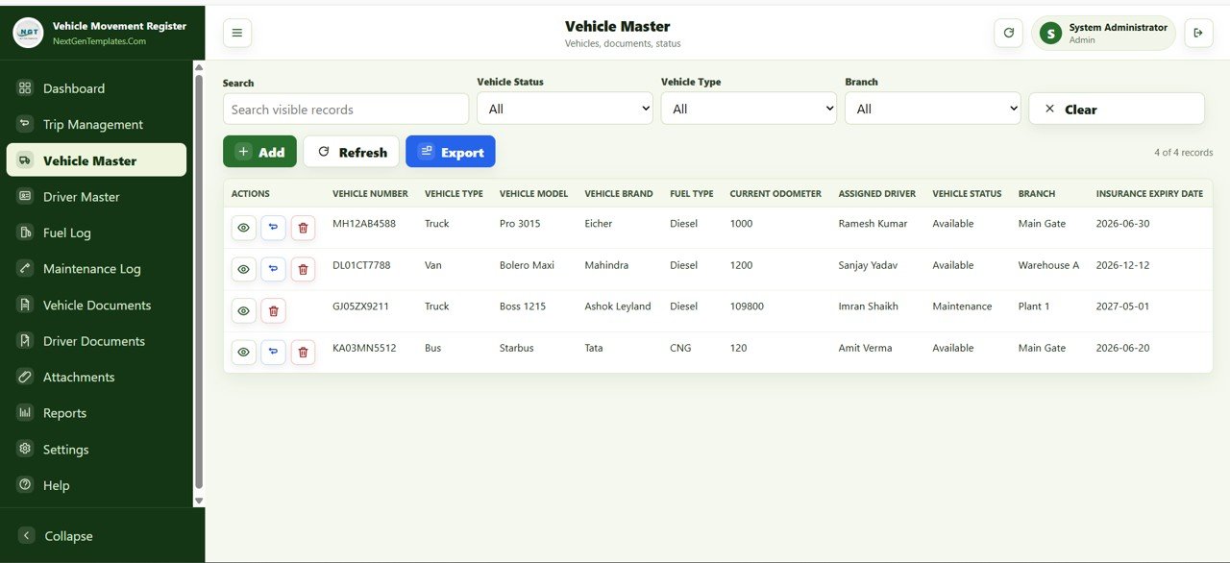Clear all filters
Image resolution: width=1230 pixels, height=563 pixels.
click(1117, 109)
